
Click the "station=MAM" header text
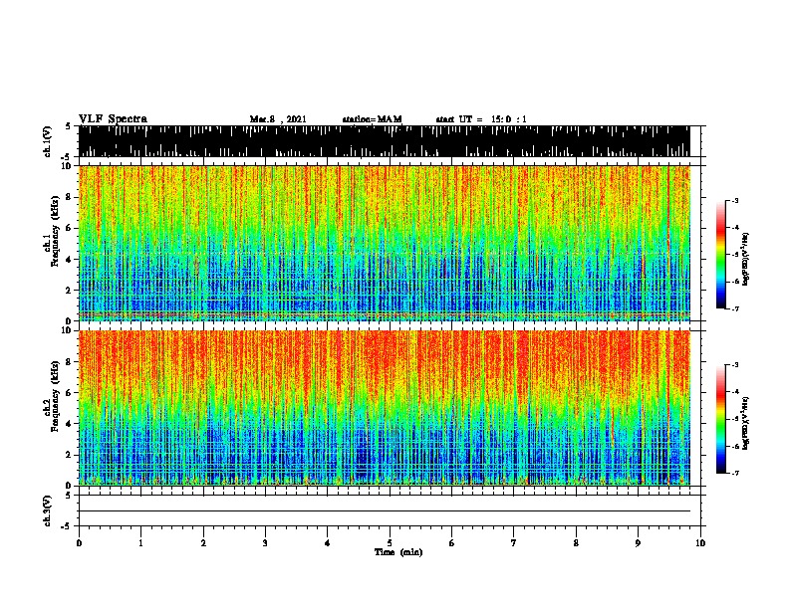(x=373, y=119)
